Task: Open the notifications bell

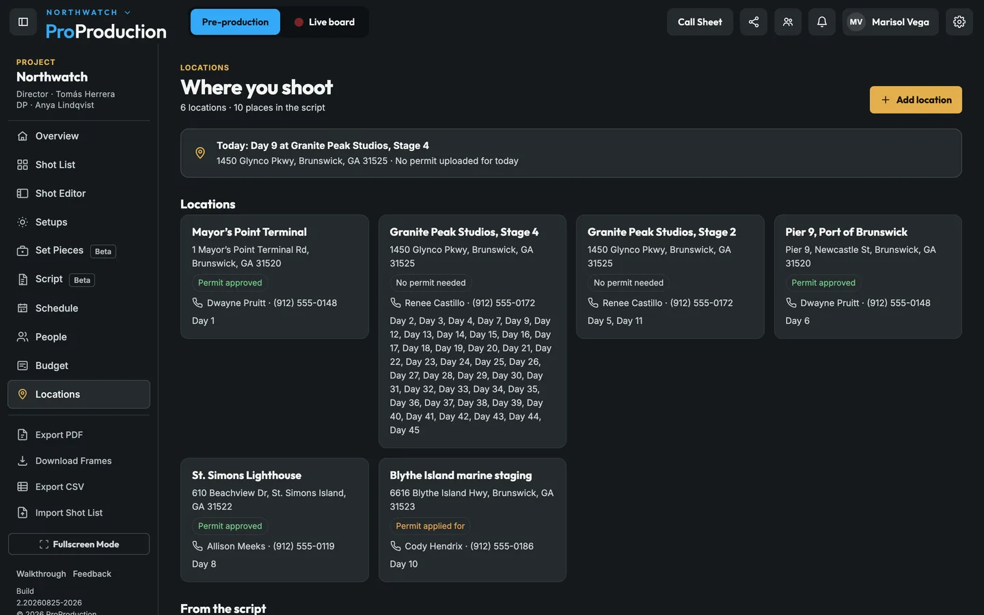Action: click(x=822, y=22)
